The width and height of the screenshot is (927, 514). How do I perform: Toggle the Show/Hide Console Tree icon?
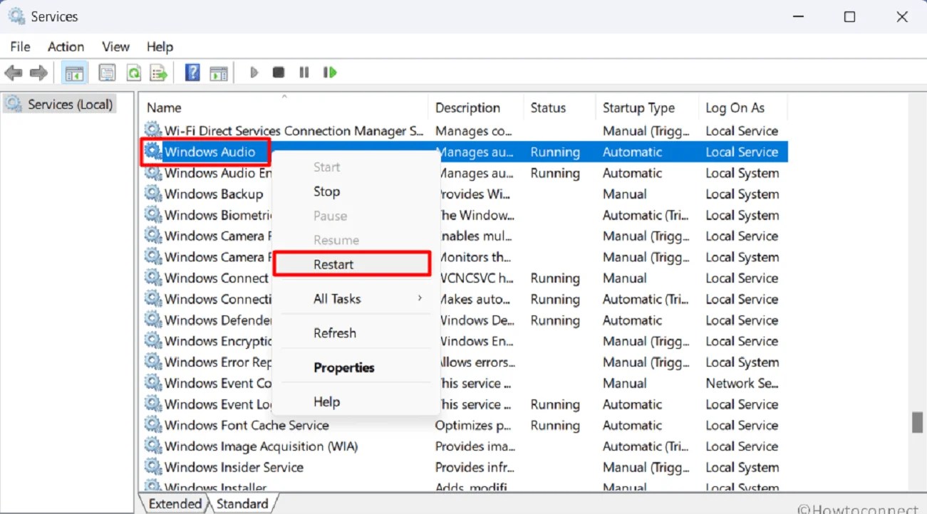74,72
